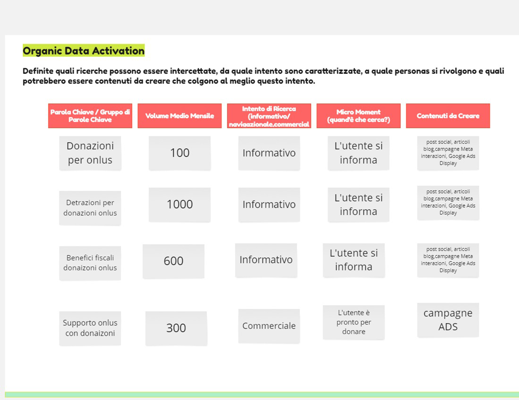Click the sticky note with volume 300
519x400 pixels.
[x=176, y=328]
